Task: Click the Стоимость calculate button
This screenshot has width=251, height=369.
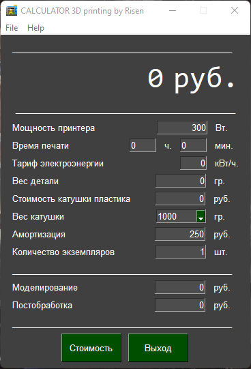Action: tap(91, 348)
